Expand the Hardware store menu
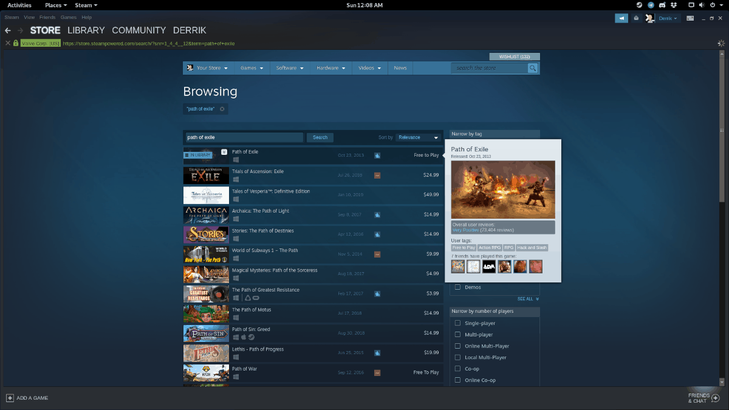Image resolution: width=729 pixels, height=410 pixels. [x=330, y=68]
